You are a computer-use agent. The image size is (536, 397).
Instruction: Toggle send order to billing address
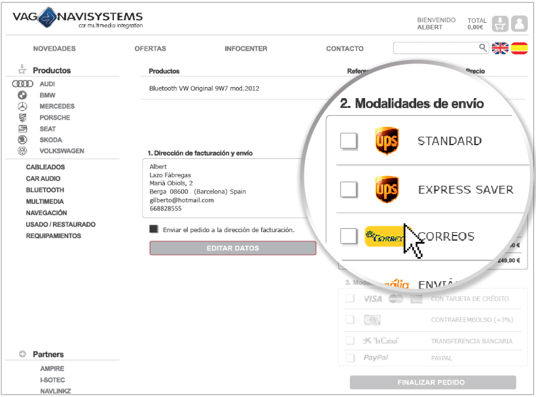pyautogui.click(x=154, y=230)
